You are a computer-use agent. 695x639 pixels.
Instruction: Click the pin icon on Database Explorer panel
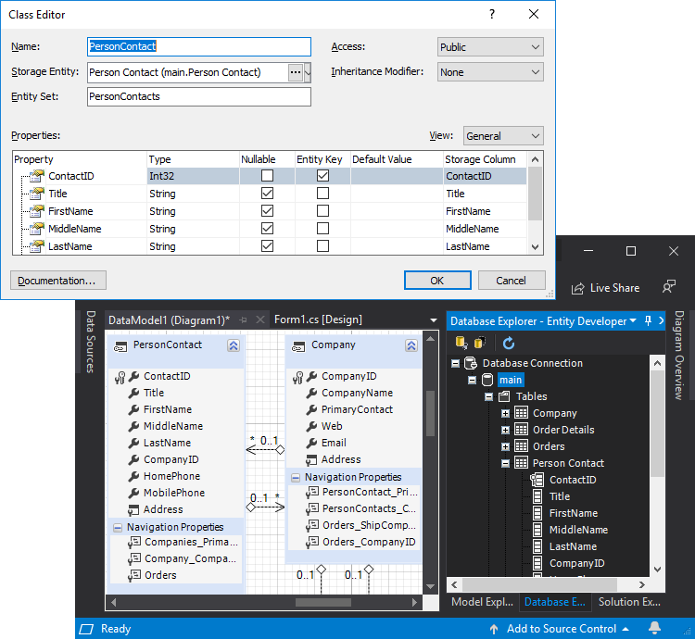(648, 320)
